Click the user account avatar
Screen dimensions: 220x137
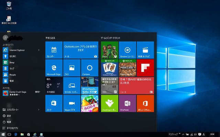pyautogui.click(x=5, y=38)
